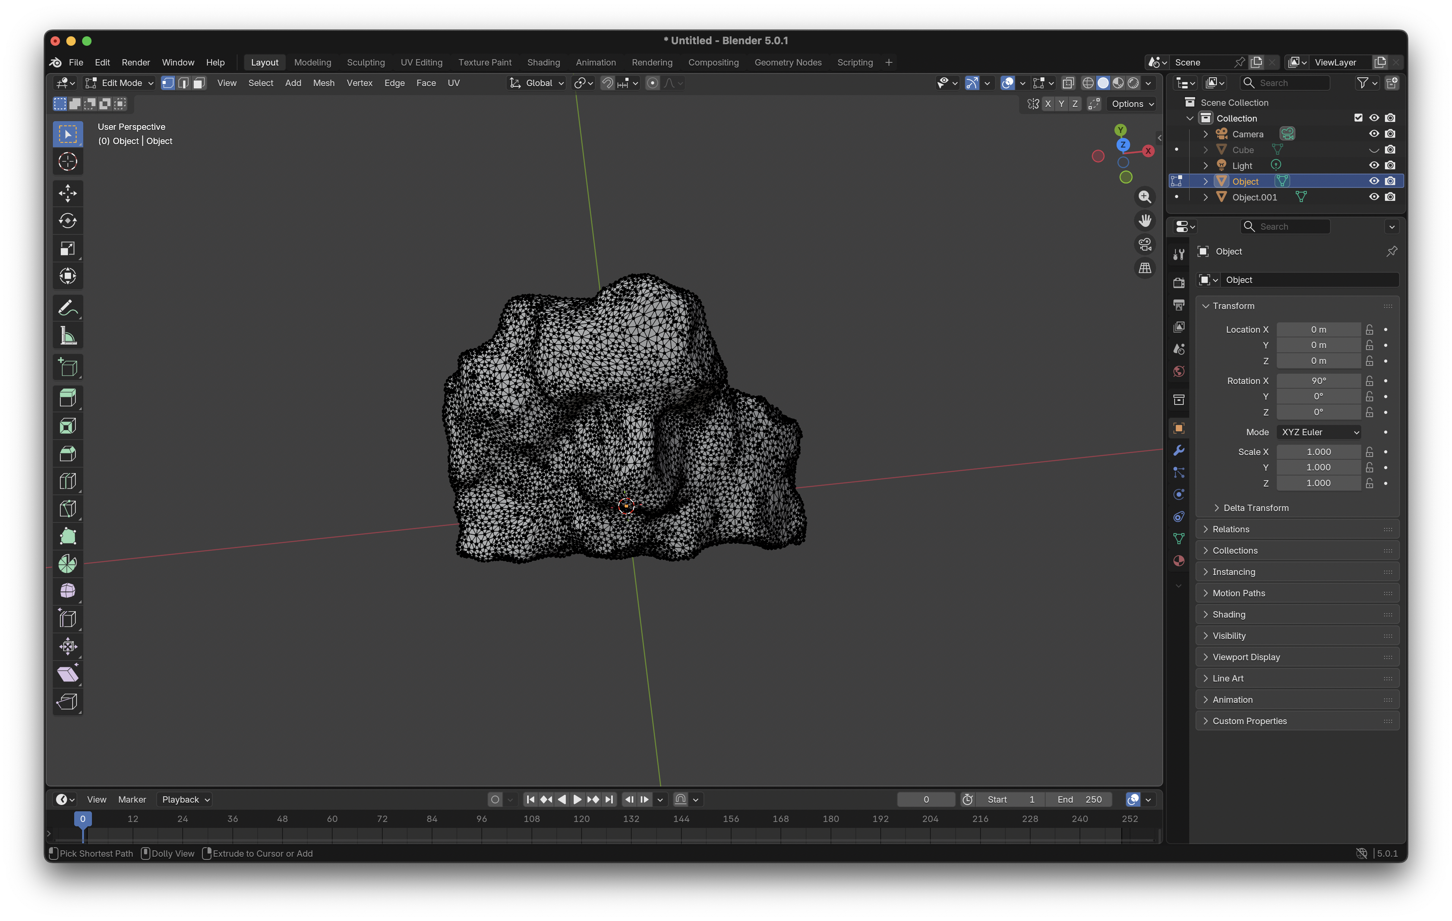Select the Move tool in toolbar

pyautogui.click(x=67, y=194)
